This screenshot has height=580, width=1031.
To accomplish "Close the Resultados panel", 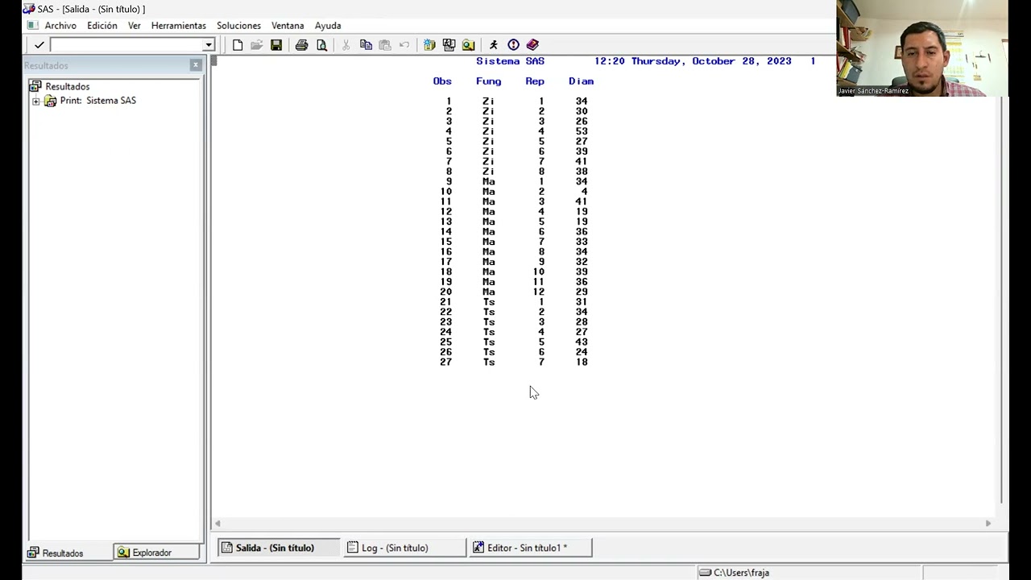I will [x=196, y=65].
